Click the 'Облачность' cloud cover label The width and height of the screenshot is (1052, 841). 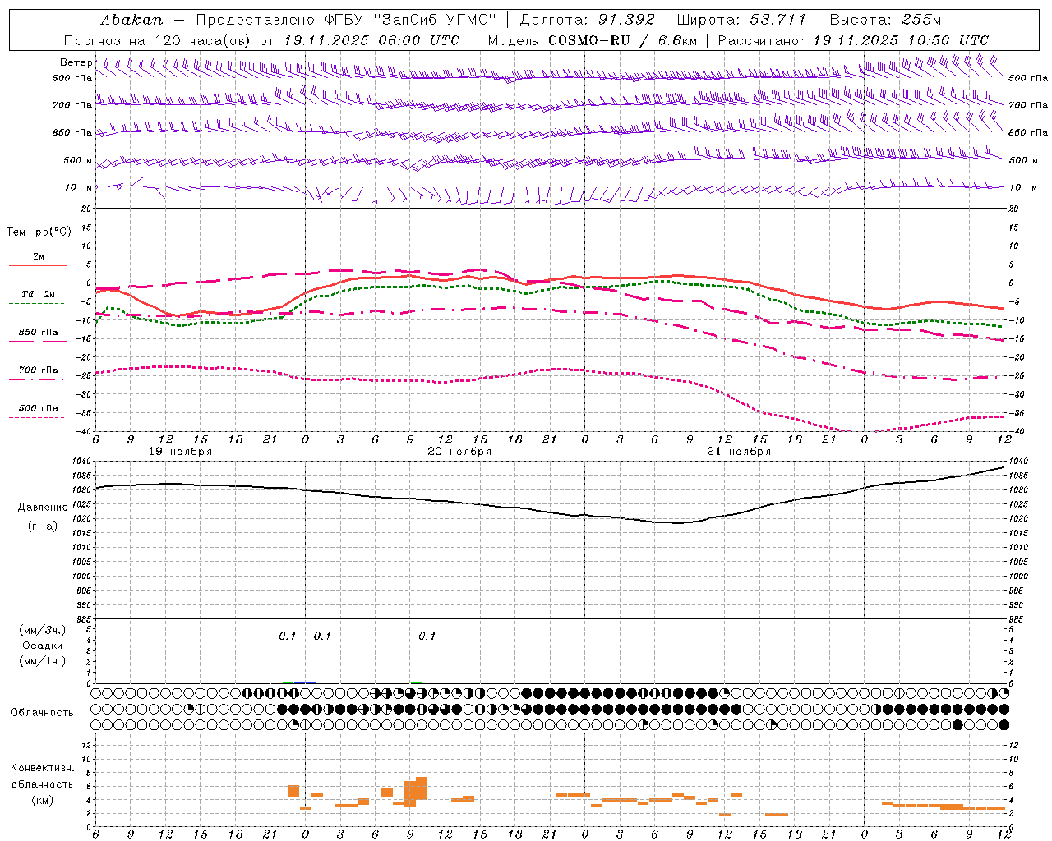(x=42, y=713)
